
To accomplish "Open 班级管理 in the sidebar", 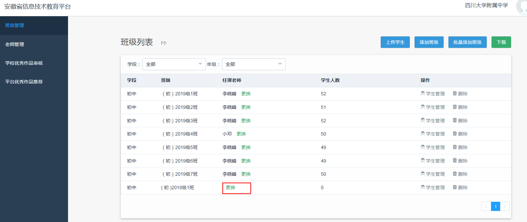I will coord(14,25).
